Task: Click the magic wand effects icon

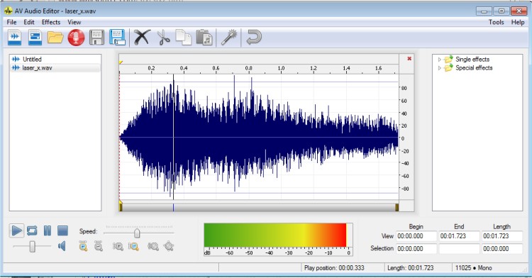Action: 229,38
